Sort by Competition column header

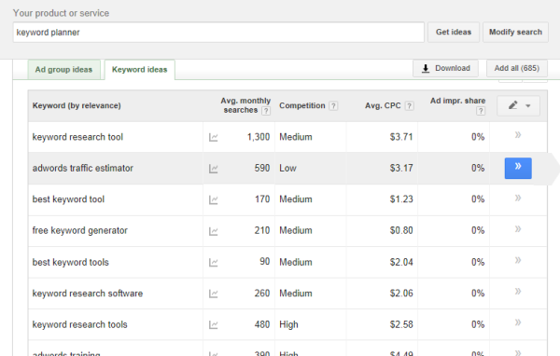pyautogui.click(x=302, y=105)
